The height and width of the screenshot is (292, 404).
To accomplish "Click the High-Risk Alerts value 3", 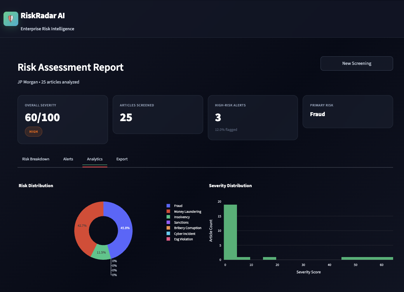I will [218, 117].
